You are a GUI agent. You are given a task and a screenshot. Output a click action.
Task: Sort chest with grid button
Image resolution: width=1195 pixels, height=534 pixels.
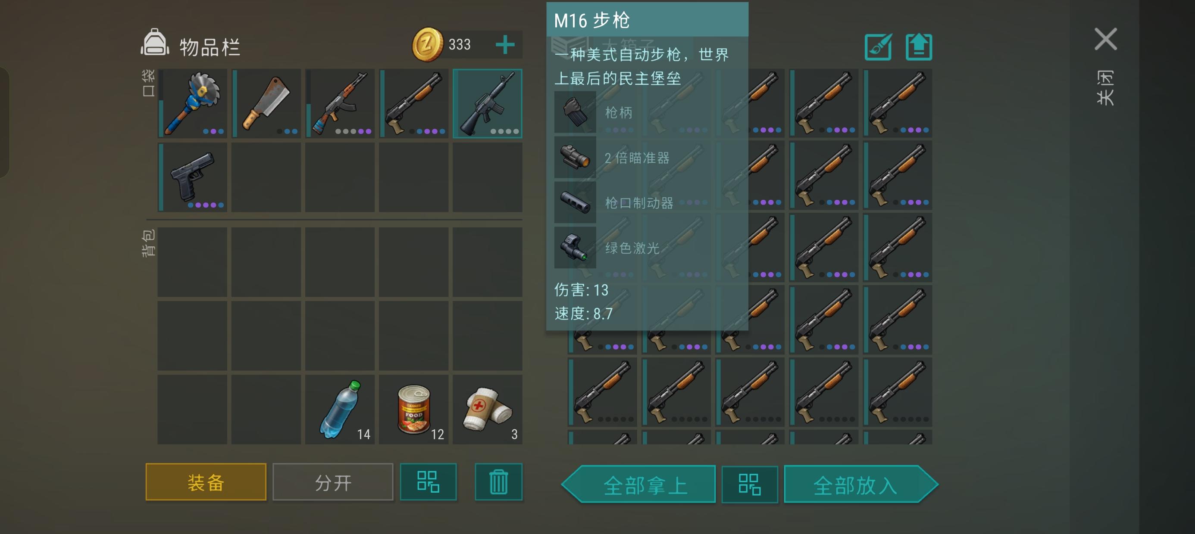coord(750,484)
